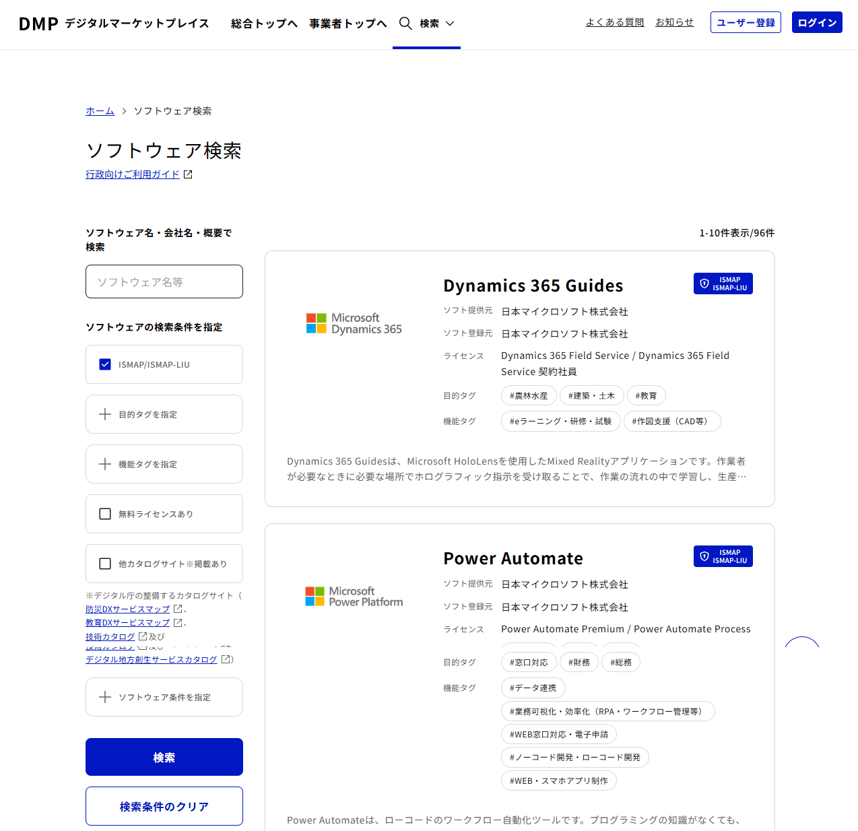
Task: Click external icon beside 教育DXサービスマップ
Action: click(178, 622)
